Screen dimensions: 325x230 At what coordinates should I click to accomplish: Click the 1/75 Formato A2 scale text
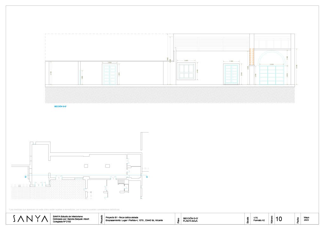point(259,219)
